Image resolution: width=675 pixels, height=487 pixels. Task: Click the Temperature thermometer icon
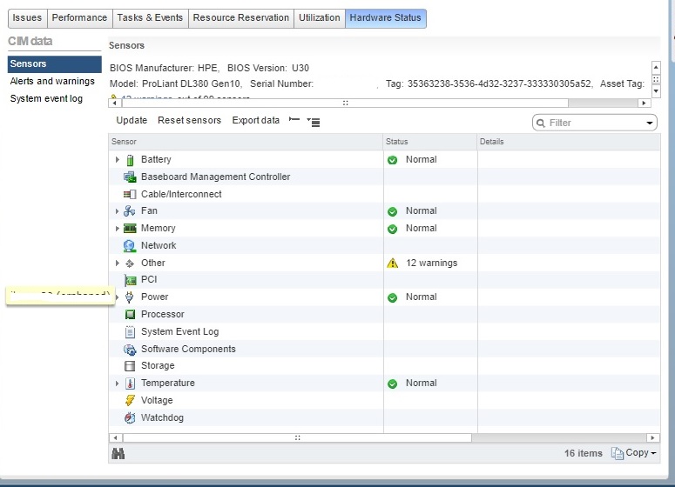(130, 384)
